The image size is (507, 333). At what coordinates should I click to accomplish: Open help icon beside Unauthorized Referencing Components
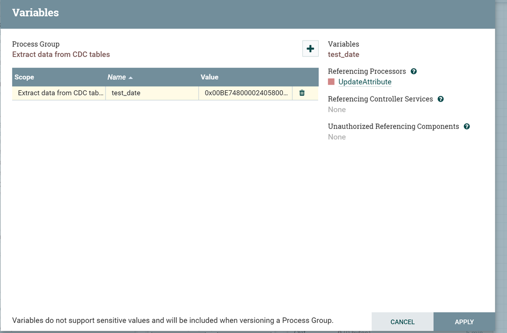click(466, 126)
